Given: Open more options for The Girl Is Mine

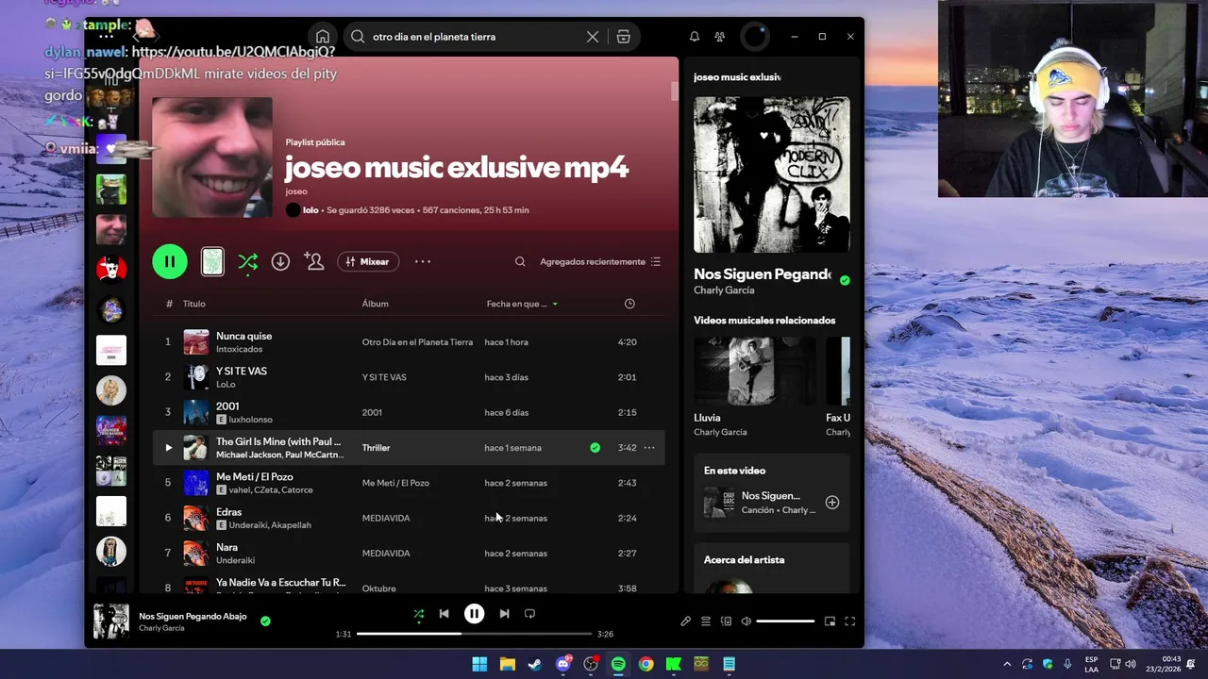Looking at the screenshot, I should (x=649, y=448).
